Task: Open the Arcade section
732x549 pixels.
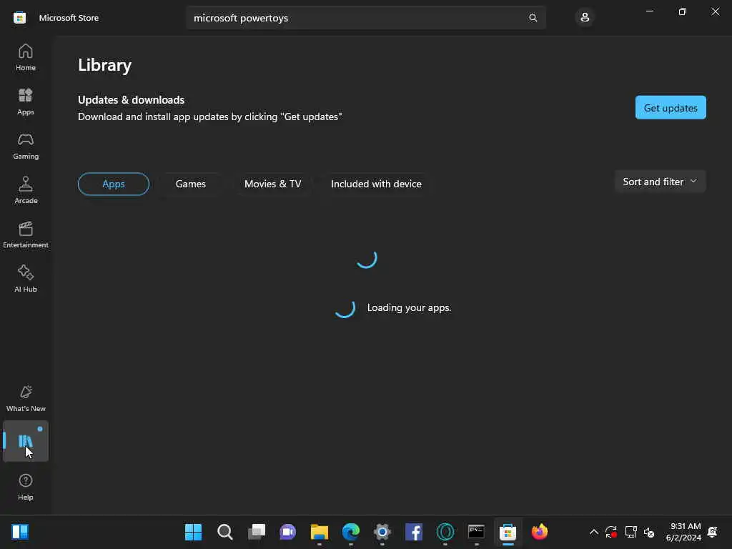Action: click(26, 190)
